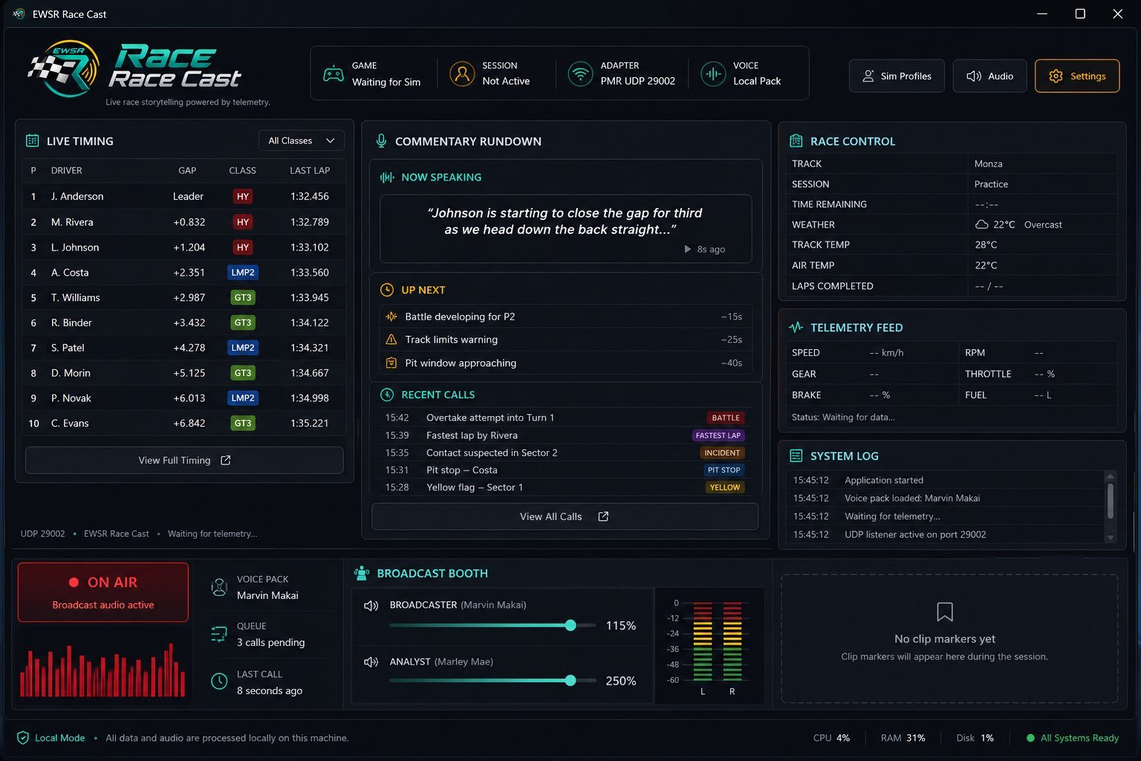Click the System Log scroll down arrow

tap(1111, 537)
